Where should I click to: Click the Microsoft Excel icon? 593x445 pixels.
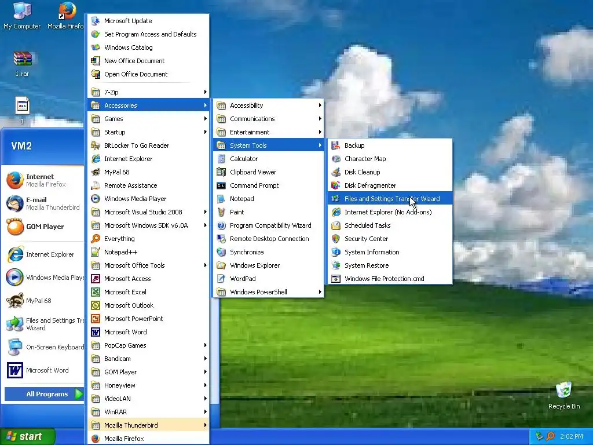point(96,292)
